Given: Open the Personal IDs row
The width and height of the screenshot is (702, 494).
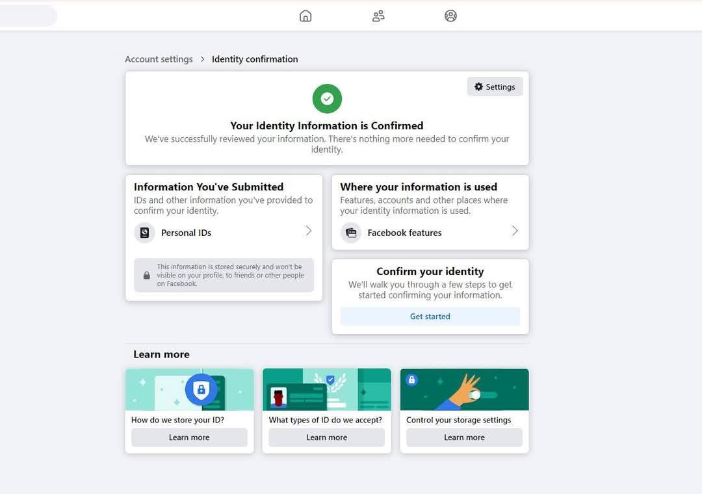Looking at the screenshot, I should point(224,233).
